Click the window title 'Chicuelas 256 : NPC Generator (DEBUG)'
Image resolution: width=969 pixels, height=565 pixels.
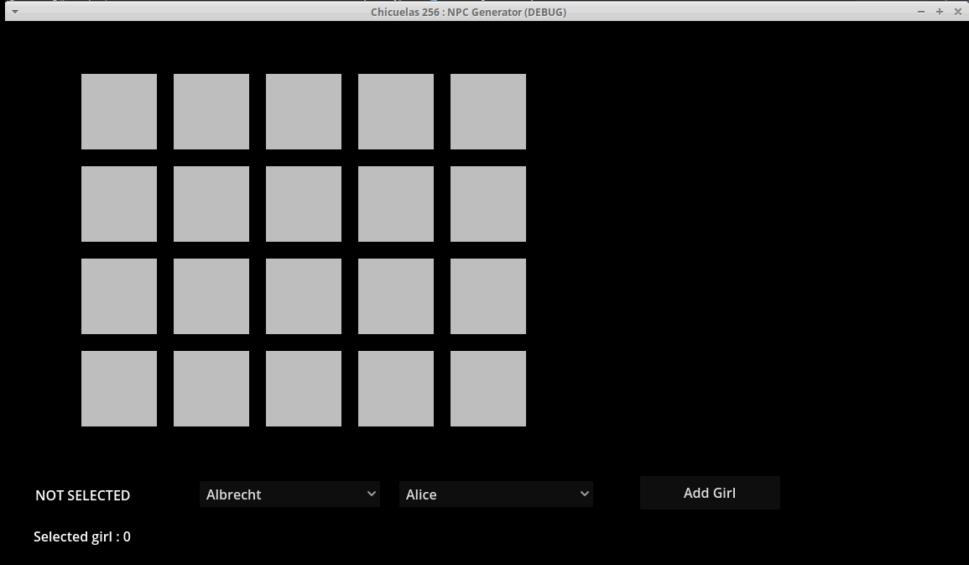tap(468, 12)
